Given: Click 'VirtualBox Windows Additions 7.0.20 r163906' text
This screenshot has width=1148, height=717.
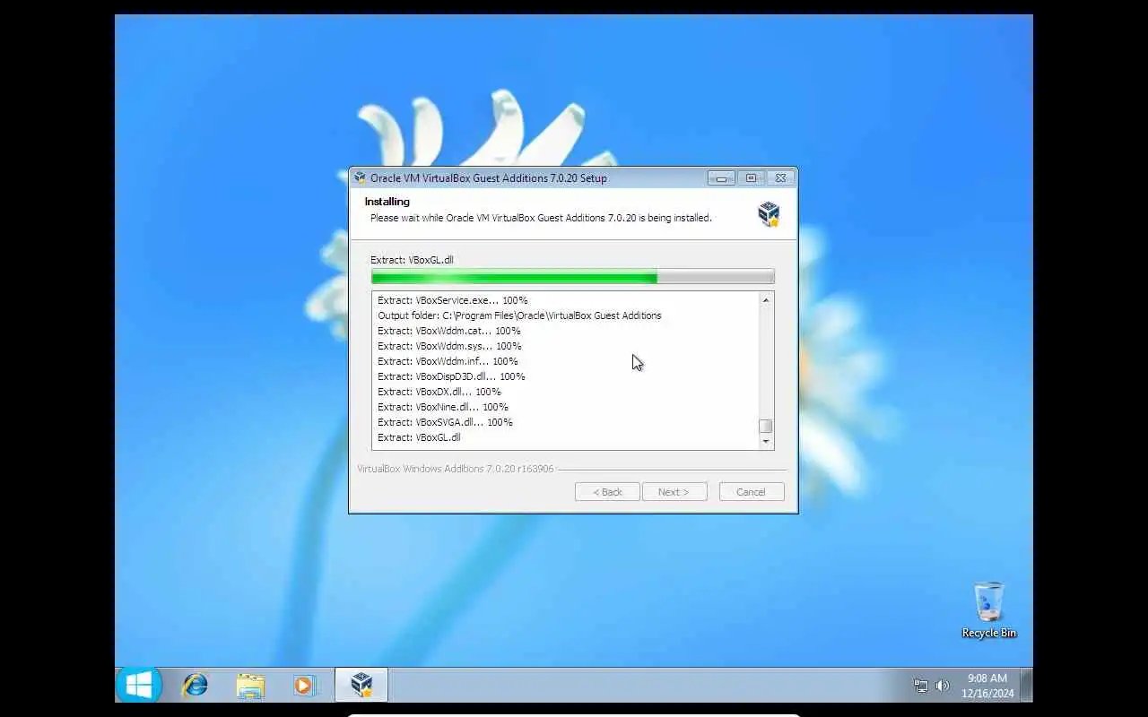Looking at the screenshot, I should coord(456,469).
